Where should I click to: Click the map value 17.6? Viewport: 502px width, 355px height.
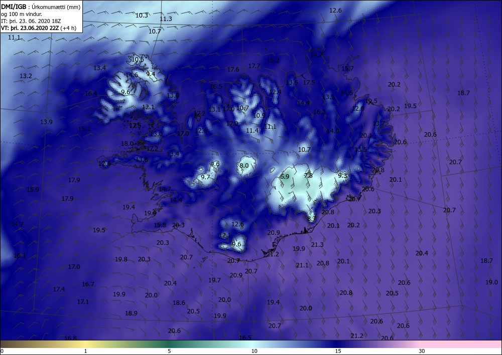point(233,69)
